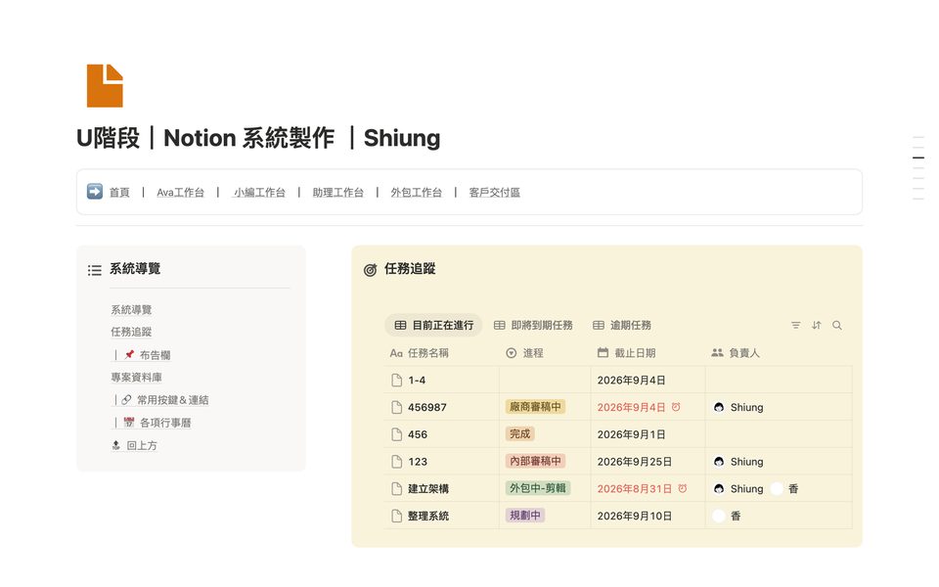This screenshot has height=587, width=939.
Task: Click the orange page icon above the title
Action: 105,86
